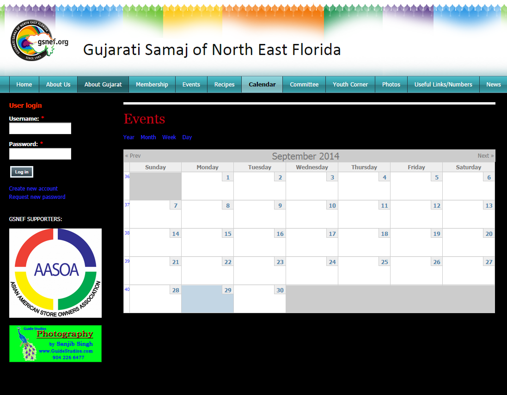Select day 13 in the calendar
The image size is (507, 395).
(489, 206)
